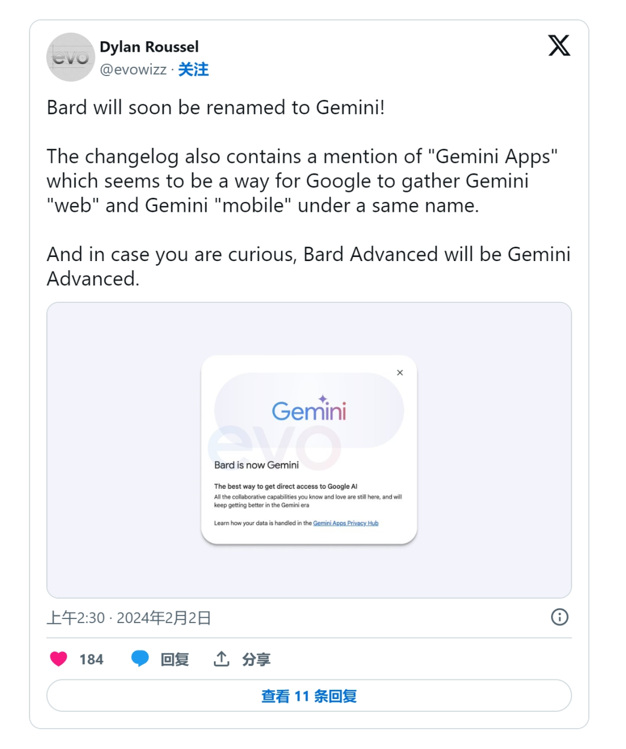Open Dylan Roussel's evo profile avatar
The height and width of the screenshot is (749, 626).
pyautogui.click(x=70, y=57)
